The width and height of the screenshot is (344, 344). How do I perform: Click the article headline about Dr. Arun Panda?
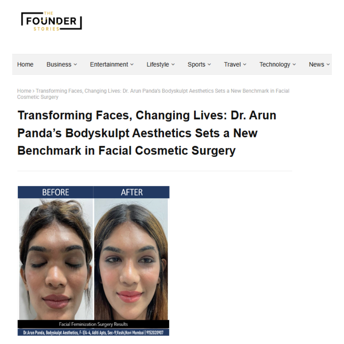click(x=146, y=133)
